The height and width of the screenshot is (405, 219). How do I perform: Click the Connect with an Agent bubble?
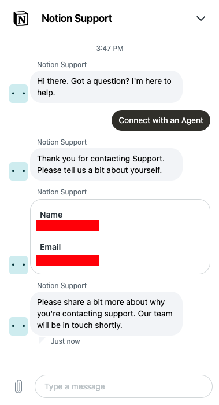point(161,120)
